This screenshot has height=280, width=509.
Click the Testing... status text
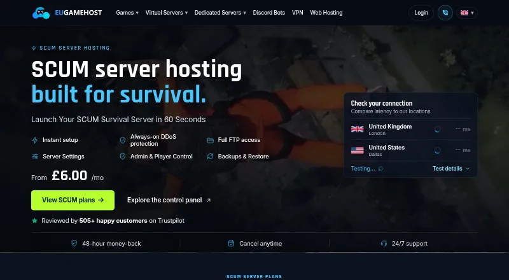363,169
